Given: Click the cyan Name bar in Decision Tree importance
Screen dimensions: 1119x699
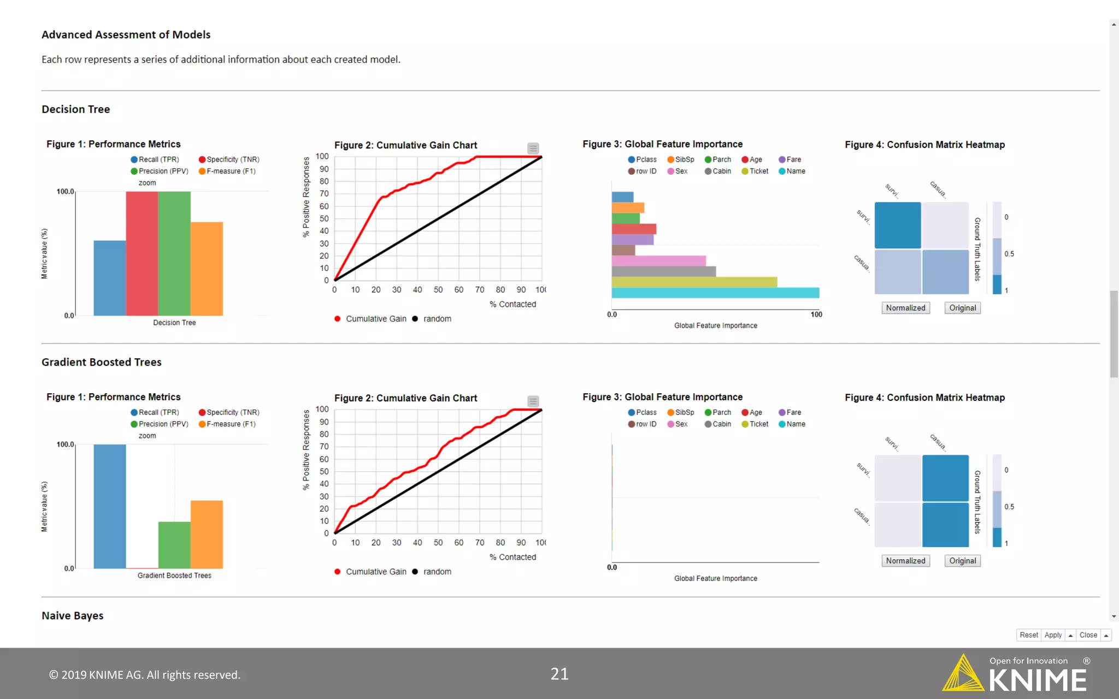Looking at the screenshot, I should click(715, 293).
